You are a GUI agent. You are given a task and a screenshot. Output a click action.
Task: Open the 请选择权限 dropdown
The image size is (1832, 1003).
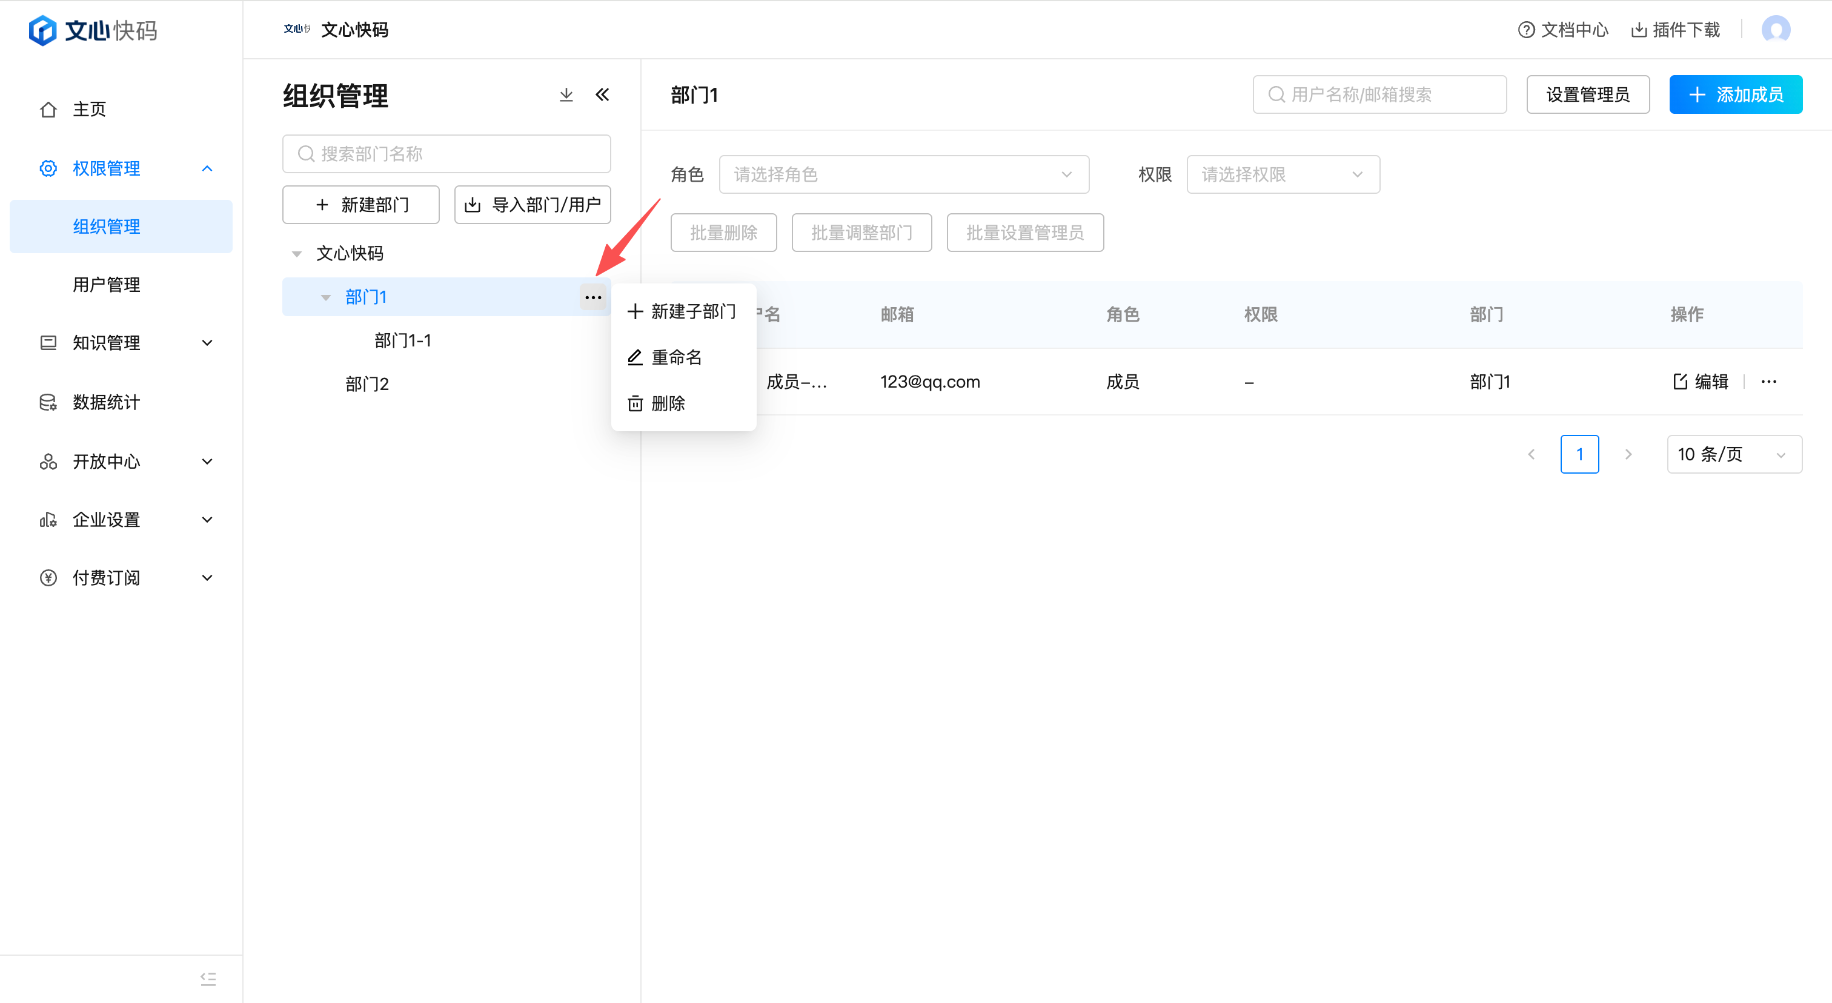[1283, 174]
